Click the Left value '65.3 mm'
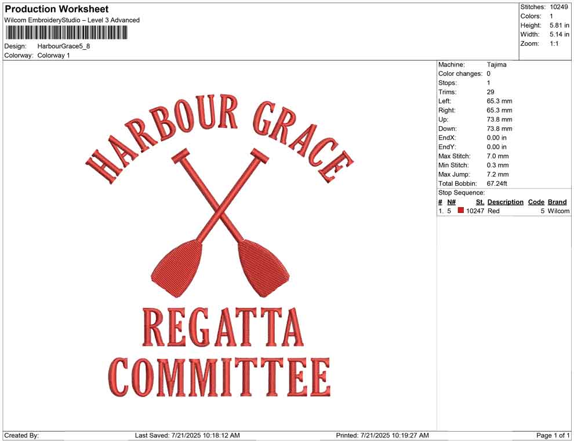The width and height of the screenshot is (574, 441). click(x=500, y=101)
